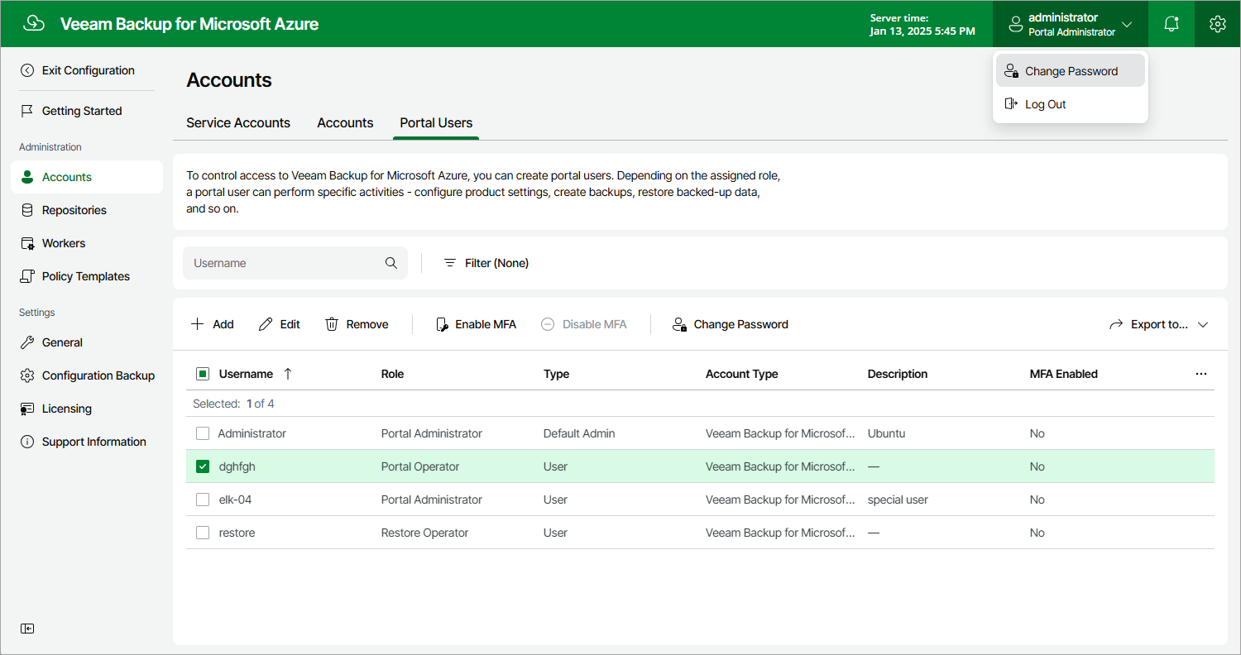Select Change Password from the user menu
Viewport: 1241px width, 655px height.
coord(1071,71)
